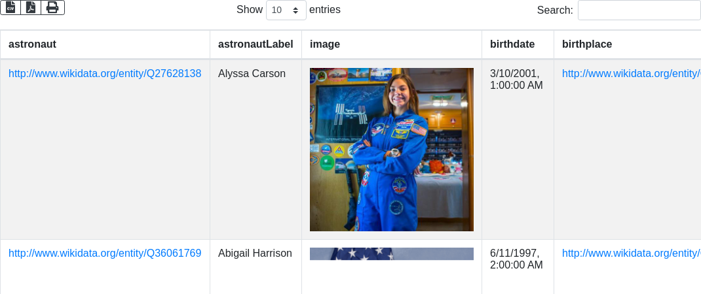Select the Abigail Harrison name cell
Image resolution: width=701 pixels, height=294 pixels.
[x=255, y=253]
